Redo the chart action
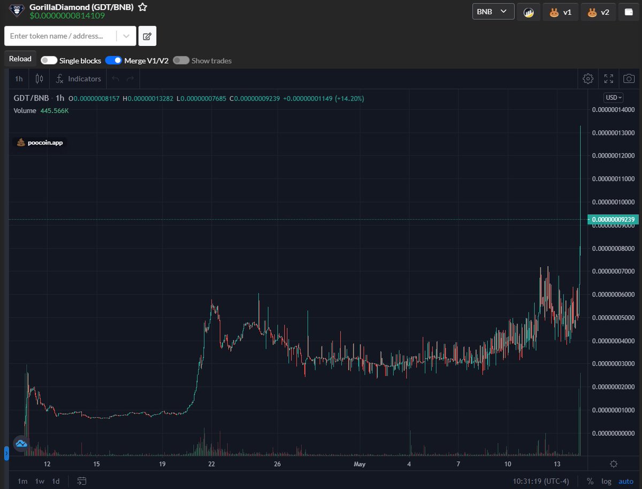642x489 pixels. coord(130,79)
